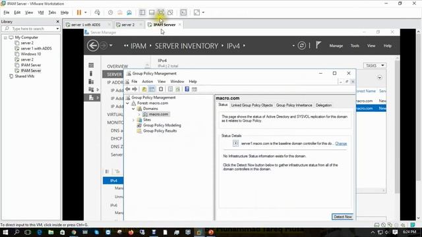
Task: Expand the chevron button beside server list
Action: coord(380,78)
